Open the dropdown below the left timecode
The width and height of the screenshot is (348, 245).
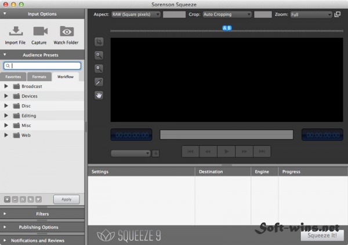(130, 153)
